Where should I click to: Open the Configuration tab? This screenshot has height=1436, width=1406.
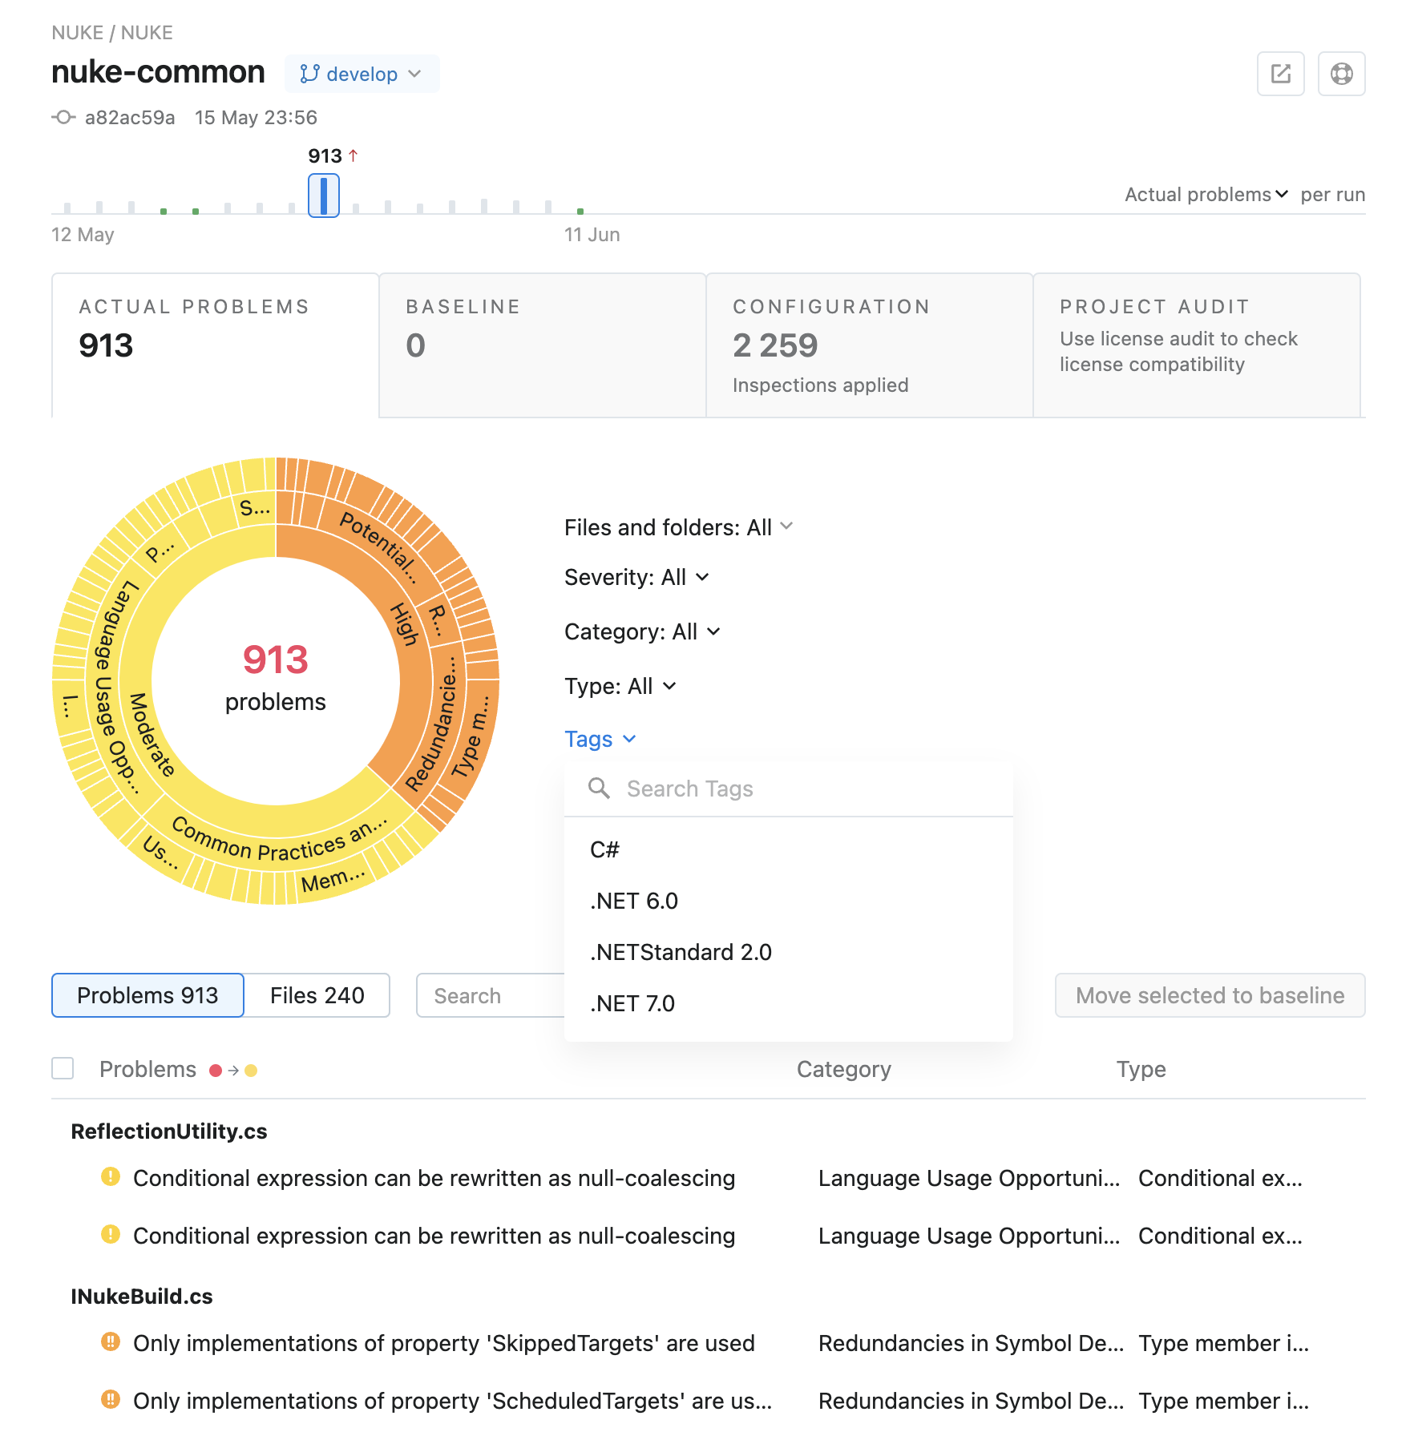point(869,345)
